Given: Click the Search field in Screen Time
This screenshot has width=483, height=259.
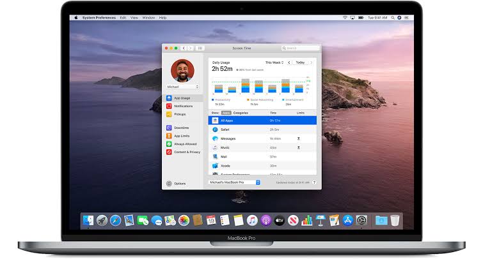Looking at the screenshot, I should click(300, 48).
